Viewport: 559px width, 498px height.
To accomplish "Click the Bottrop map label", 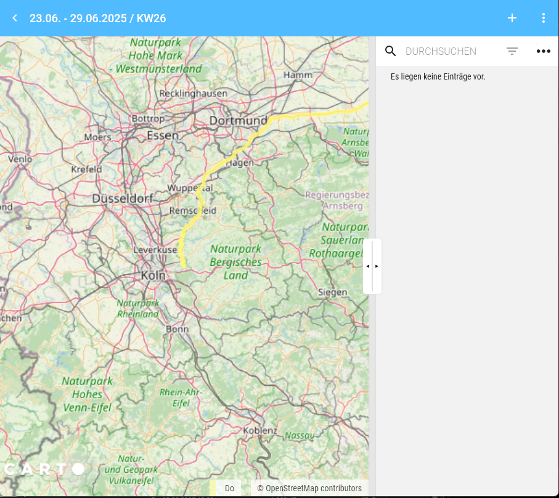I will (148, 118).
